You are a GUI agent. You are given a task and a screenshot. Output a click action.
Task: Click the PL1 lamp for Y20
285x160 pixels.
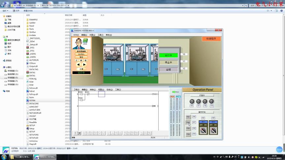(192, 101)
